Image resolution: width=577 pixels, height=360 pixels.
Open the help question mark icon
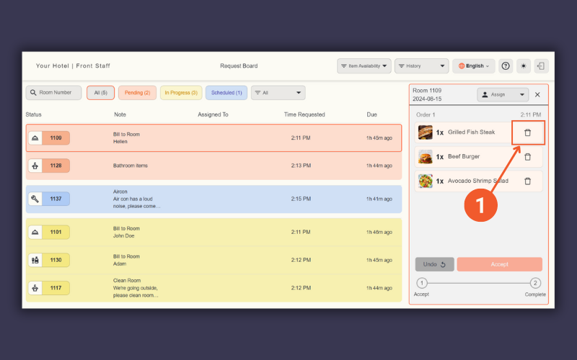(x=506, y=66)
